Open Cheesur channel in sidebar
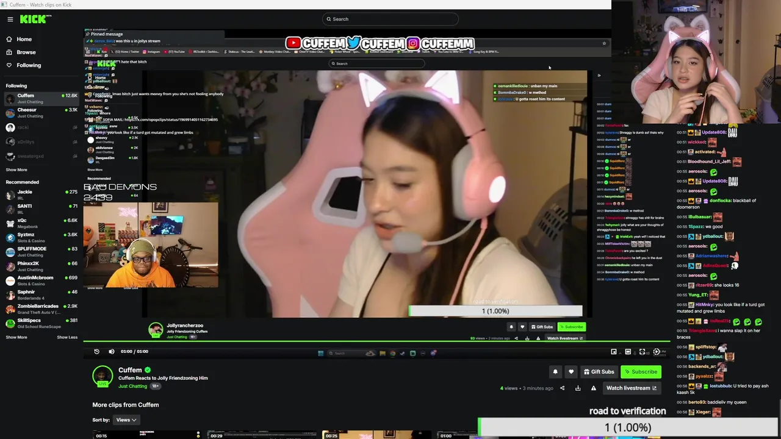The image size is (781, 439). (41, 112)
